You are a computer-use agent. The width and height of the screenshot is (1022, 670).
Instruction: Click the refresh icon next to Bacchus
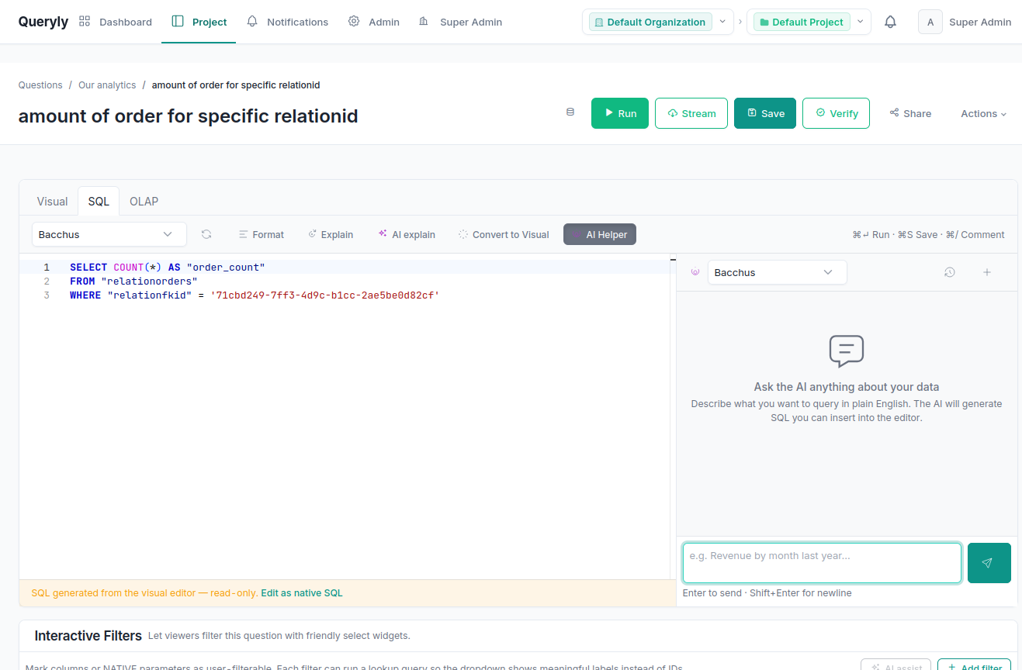[206, 234]
